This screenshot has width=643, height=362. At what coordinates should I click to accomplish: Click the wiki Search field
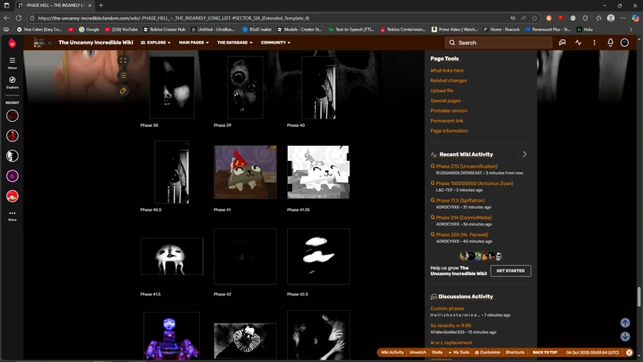click(499, 43)
